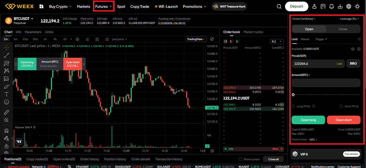Switch theme with the sun icon
This screenshot has width=366, height=168.
coord(357,6)
